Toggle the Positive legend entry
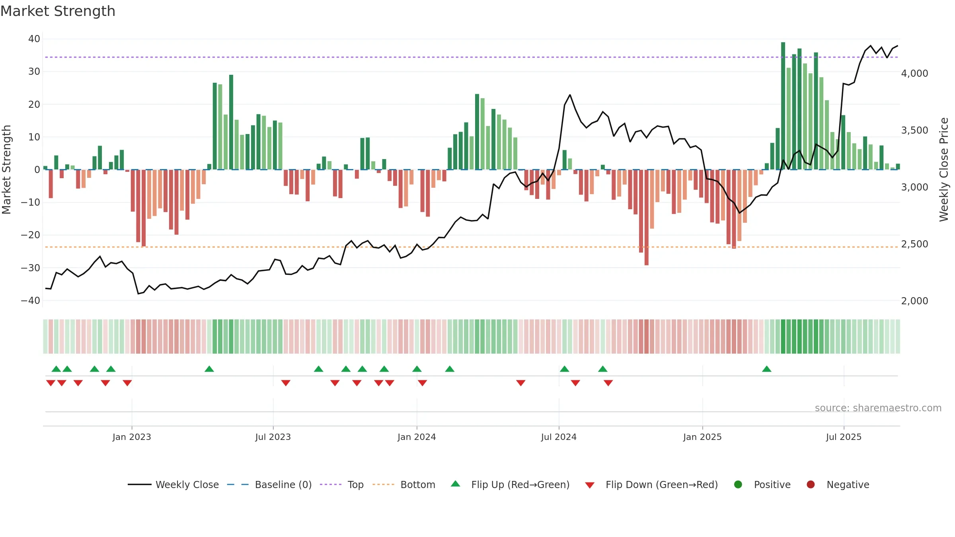 coord(762,484)
